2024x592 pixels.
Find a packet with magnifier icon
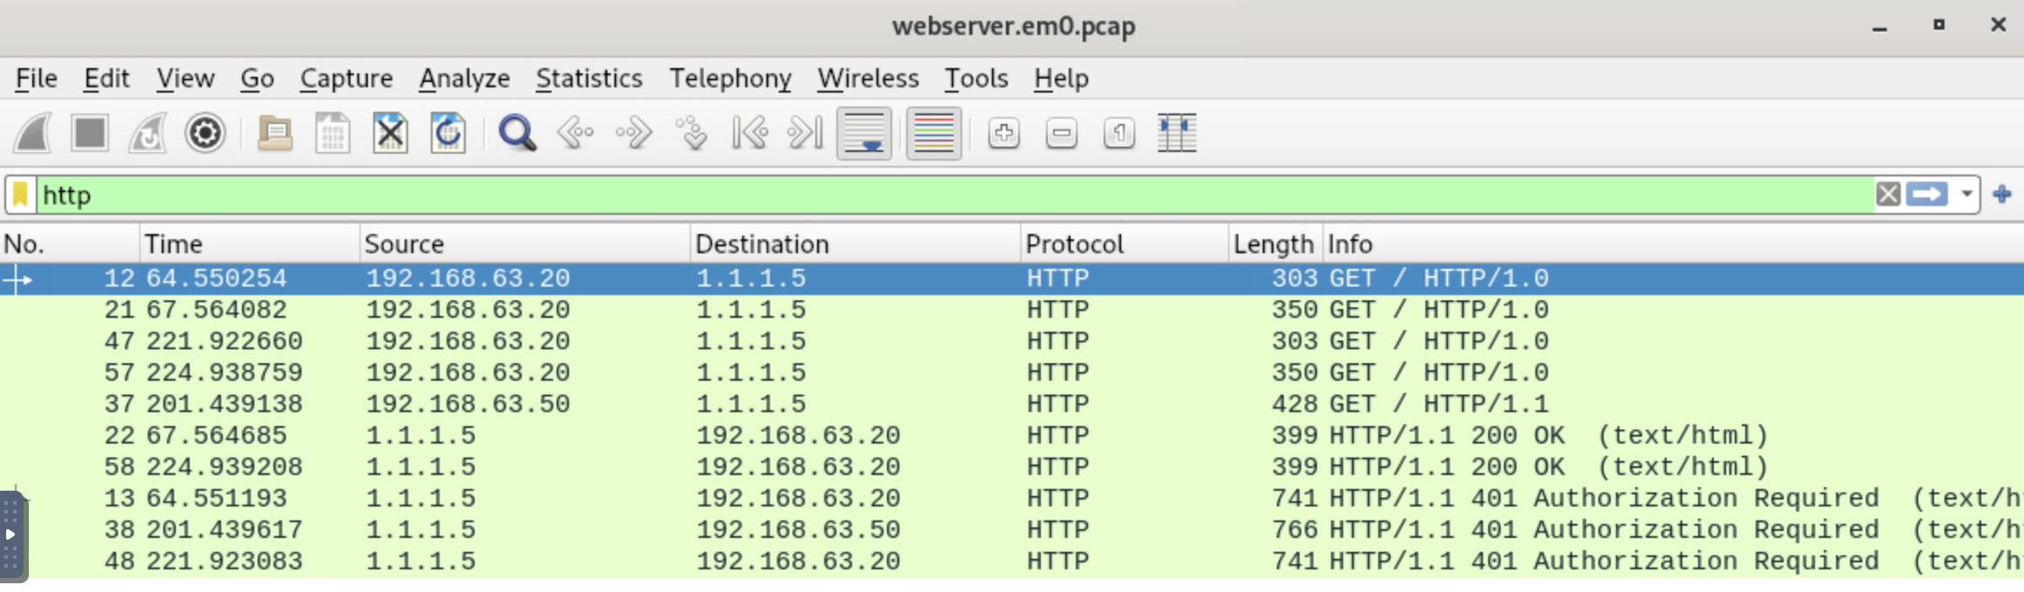[x=516, y=134]
